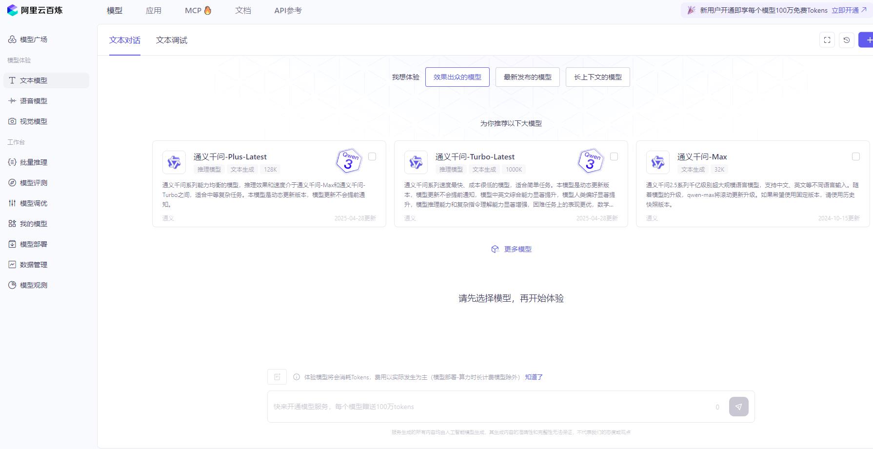Open the 更多模型 link
Image resolution: width=873 pixels, height=449 pixels.
pos(518,249)
